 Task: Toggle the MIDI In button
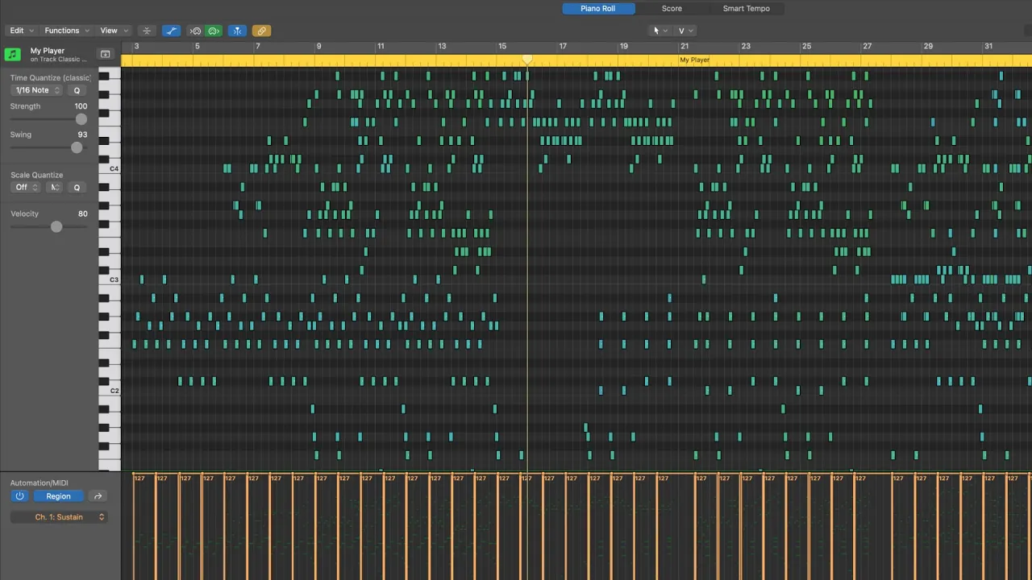(195, 31)
